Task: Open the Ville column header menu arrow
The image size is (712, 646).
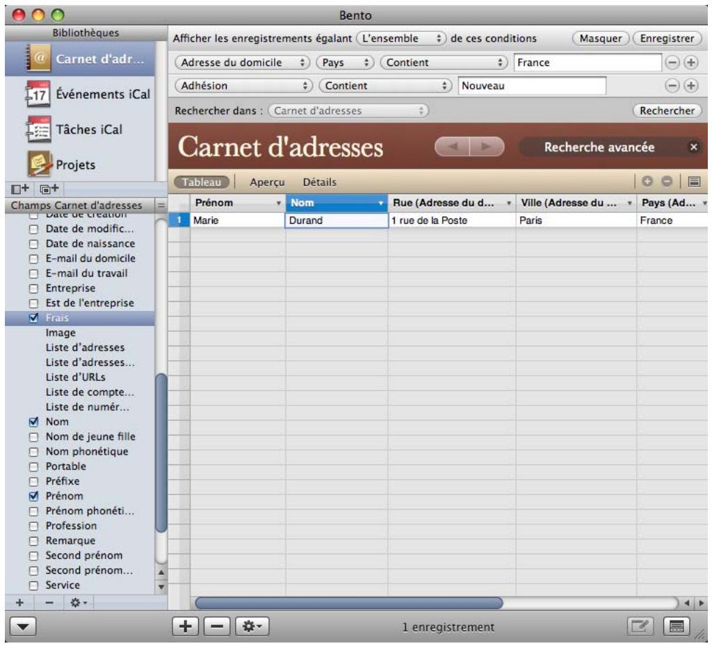Action: click(x=630, y=203)
